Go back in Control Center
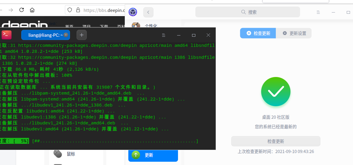Image resolution: width=353 pixels, height=165 pixels. point(148,12)
